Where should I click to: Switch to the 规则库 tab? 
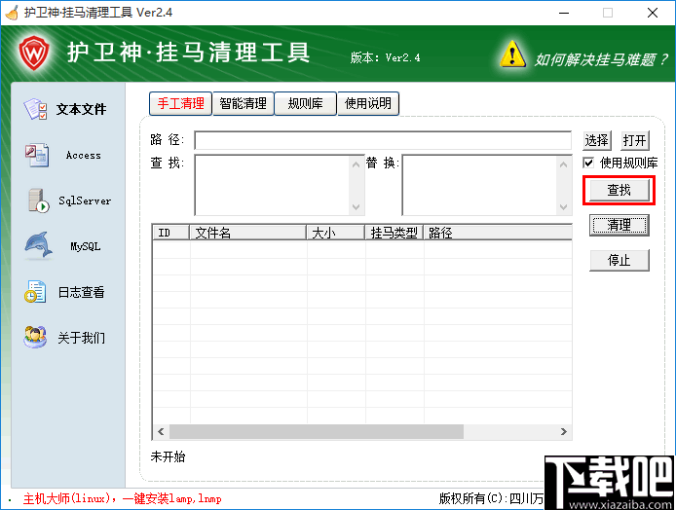pos(305,103)
